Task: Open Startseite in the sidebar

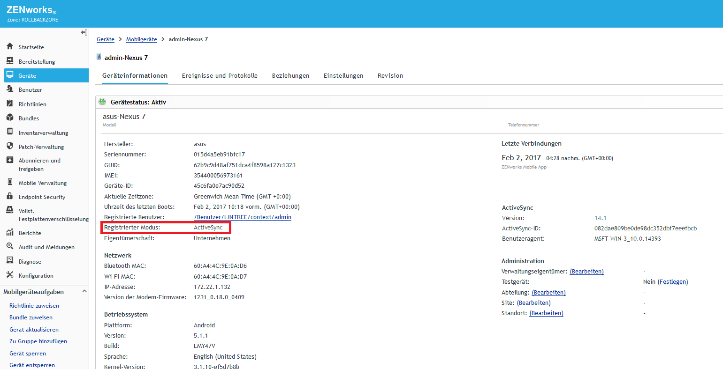Action: (x=31, y=47)
